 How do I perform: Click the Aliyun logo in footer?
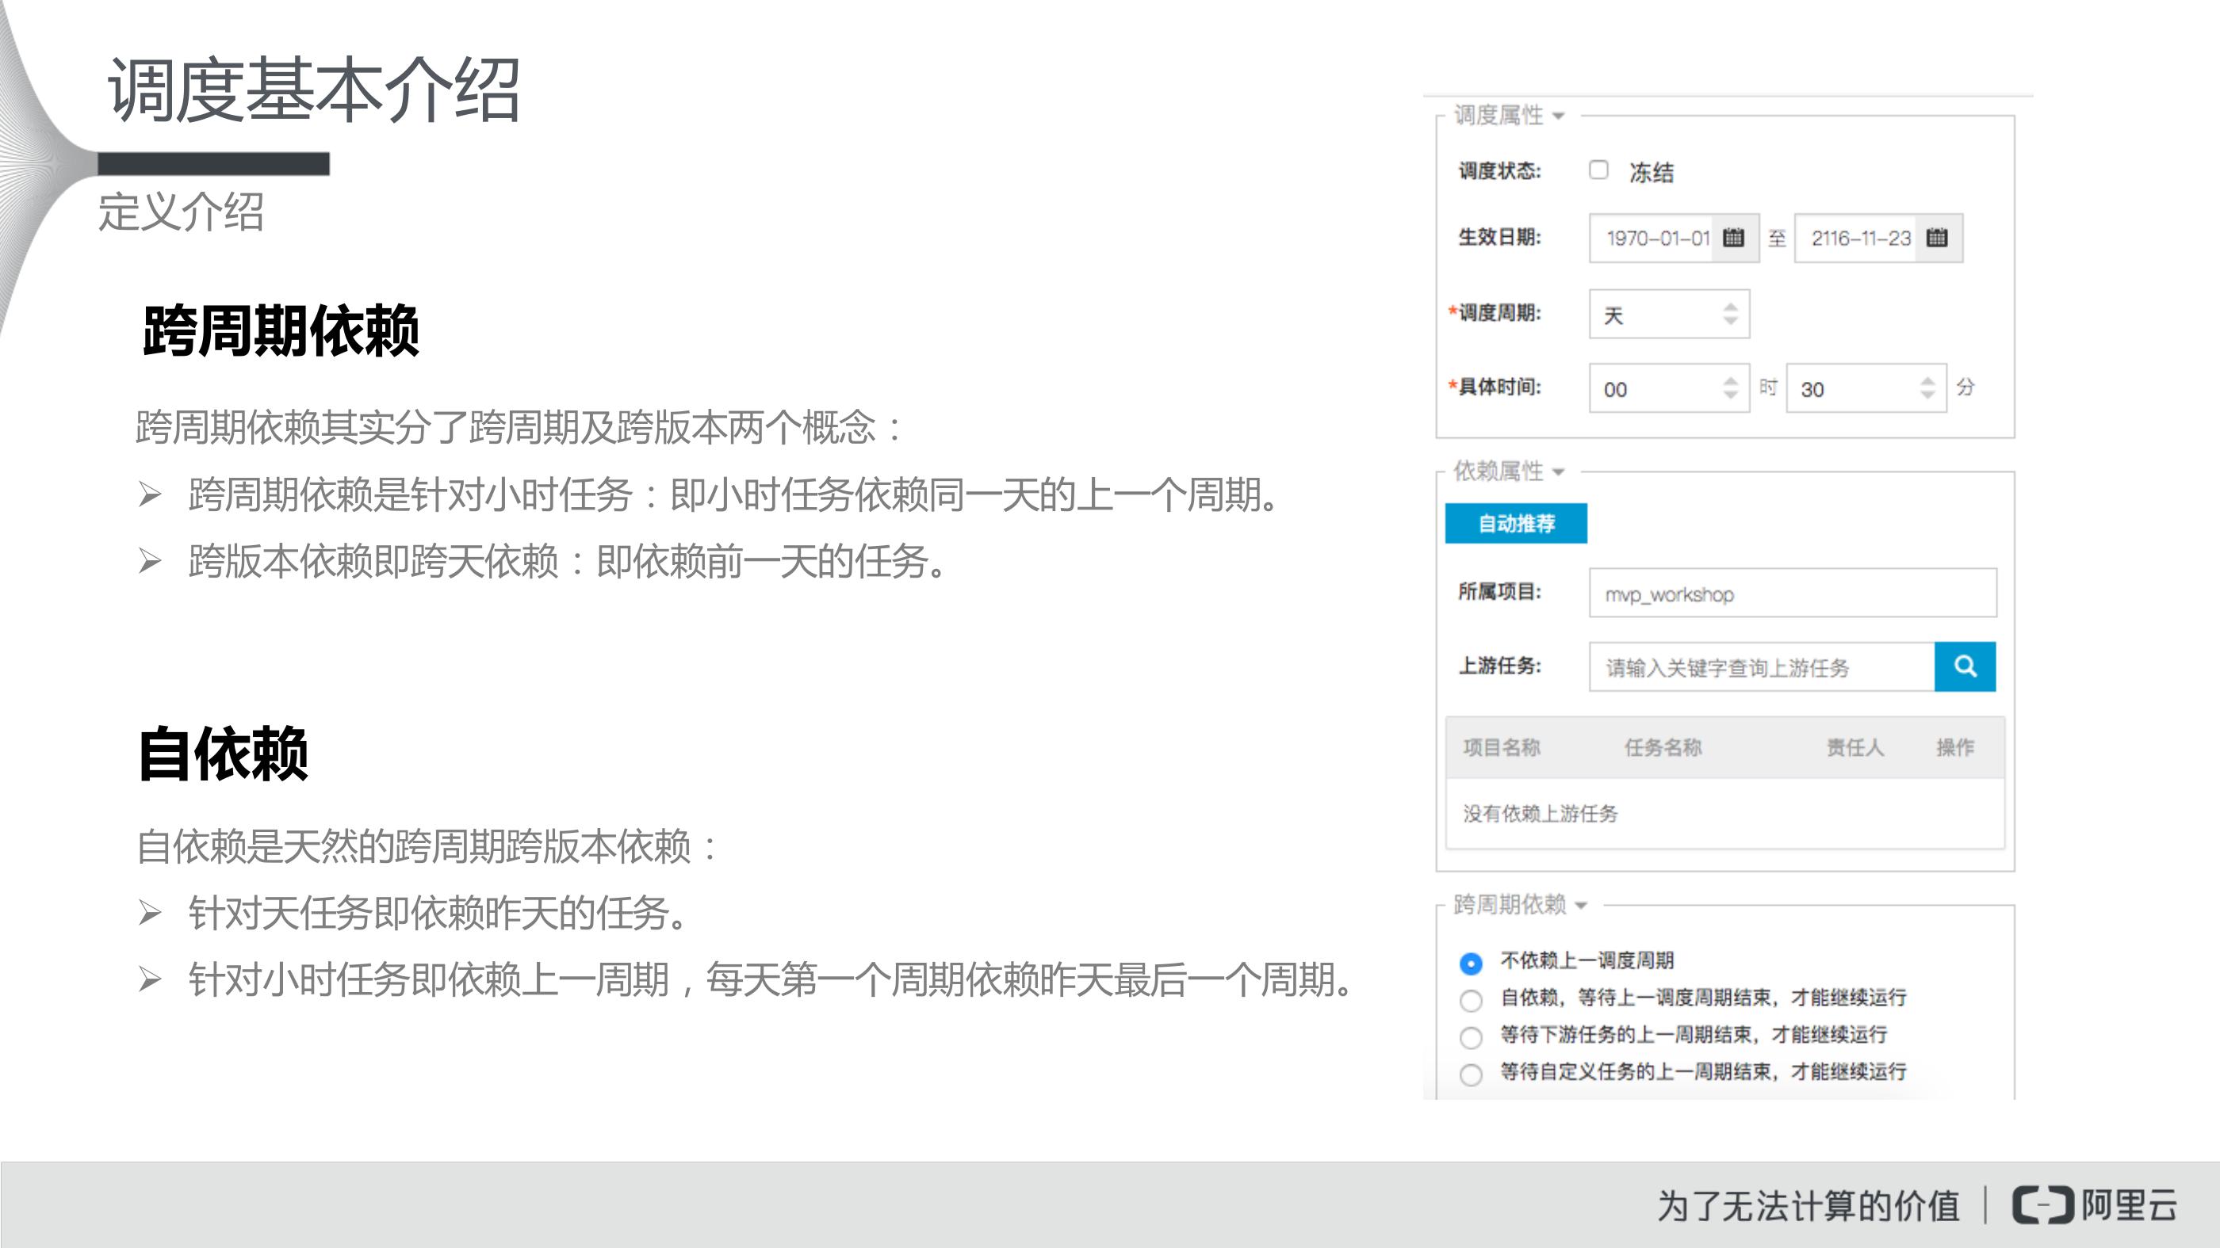(2095, 1204)
